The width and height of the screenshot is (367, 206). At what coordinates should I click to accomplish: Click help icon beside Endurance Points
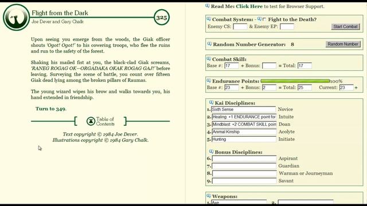(x=209, y=81)
